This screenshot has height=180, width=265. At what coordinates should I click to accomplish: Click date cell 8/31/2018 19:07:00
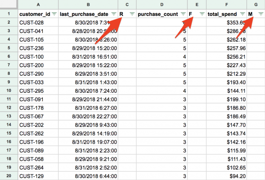click(88, 142)
